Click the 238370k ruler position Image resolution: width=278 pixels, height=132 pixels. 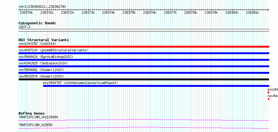click(x=26, y=12)
